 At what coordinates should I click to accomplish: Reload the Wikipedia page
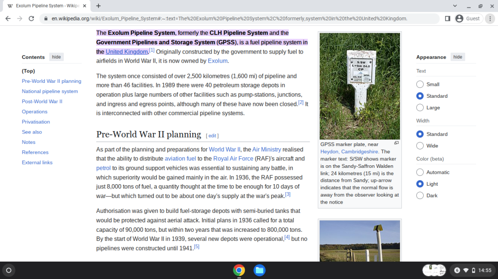click(31, 19)
